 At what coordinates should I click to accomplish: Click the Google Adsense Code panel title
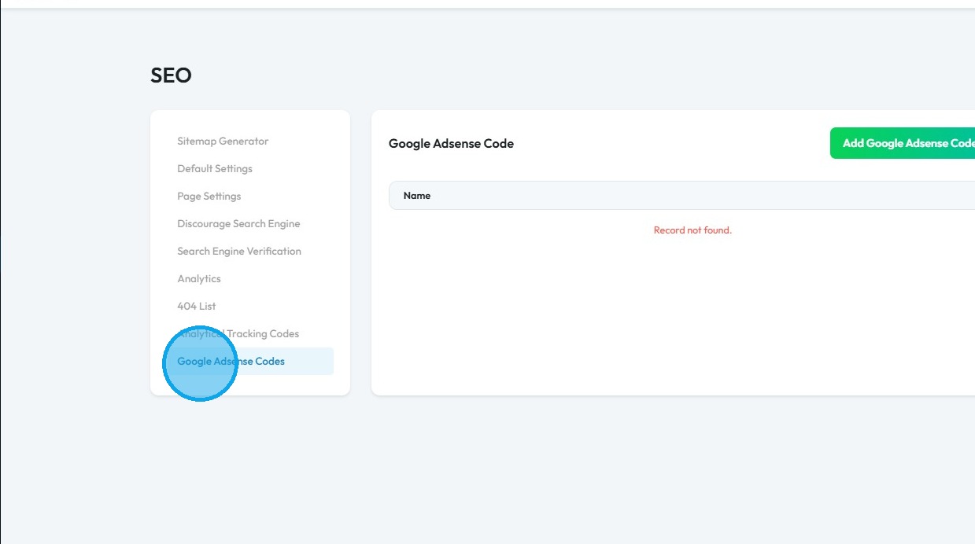(x=451, y=144)
